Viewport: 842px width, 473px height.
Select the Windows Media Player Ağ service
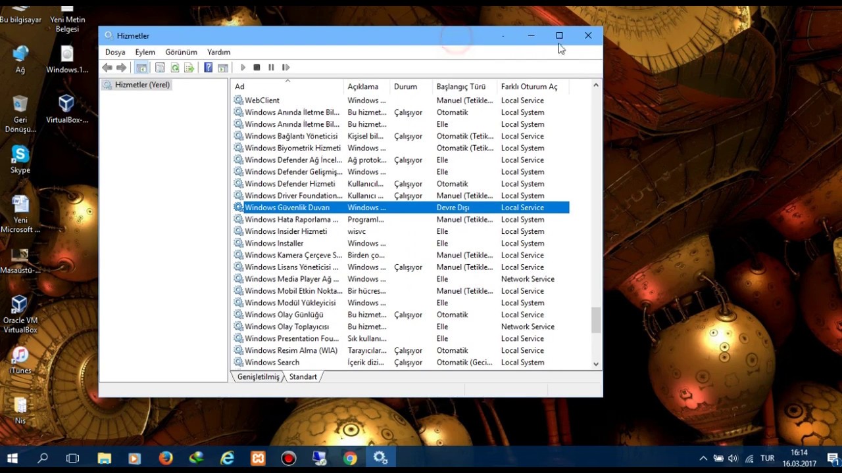coord(401,279)
